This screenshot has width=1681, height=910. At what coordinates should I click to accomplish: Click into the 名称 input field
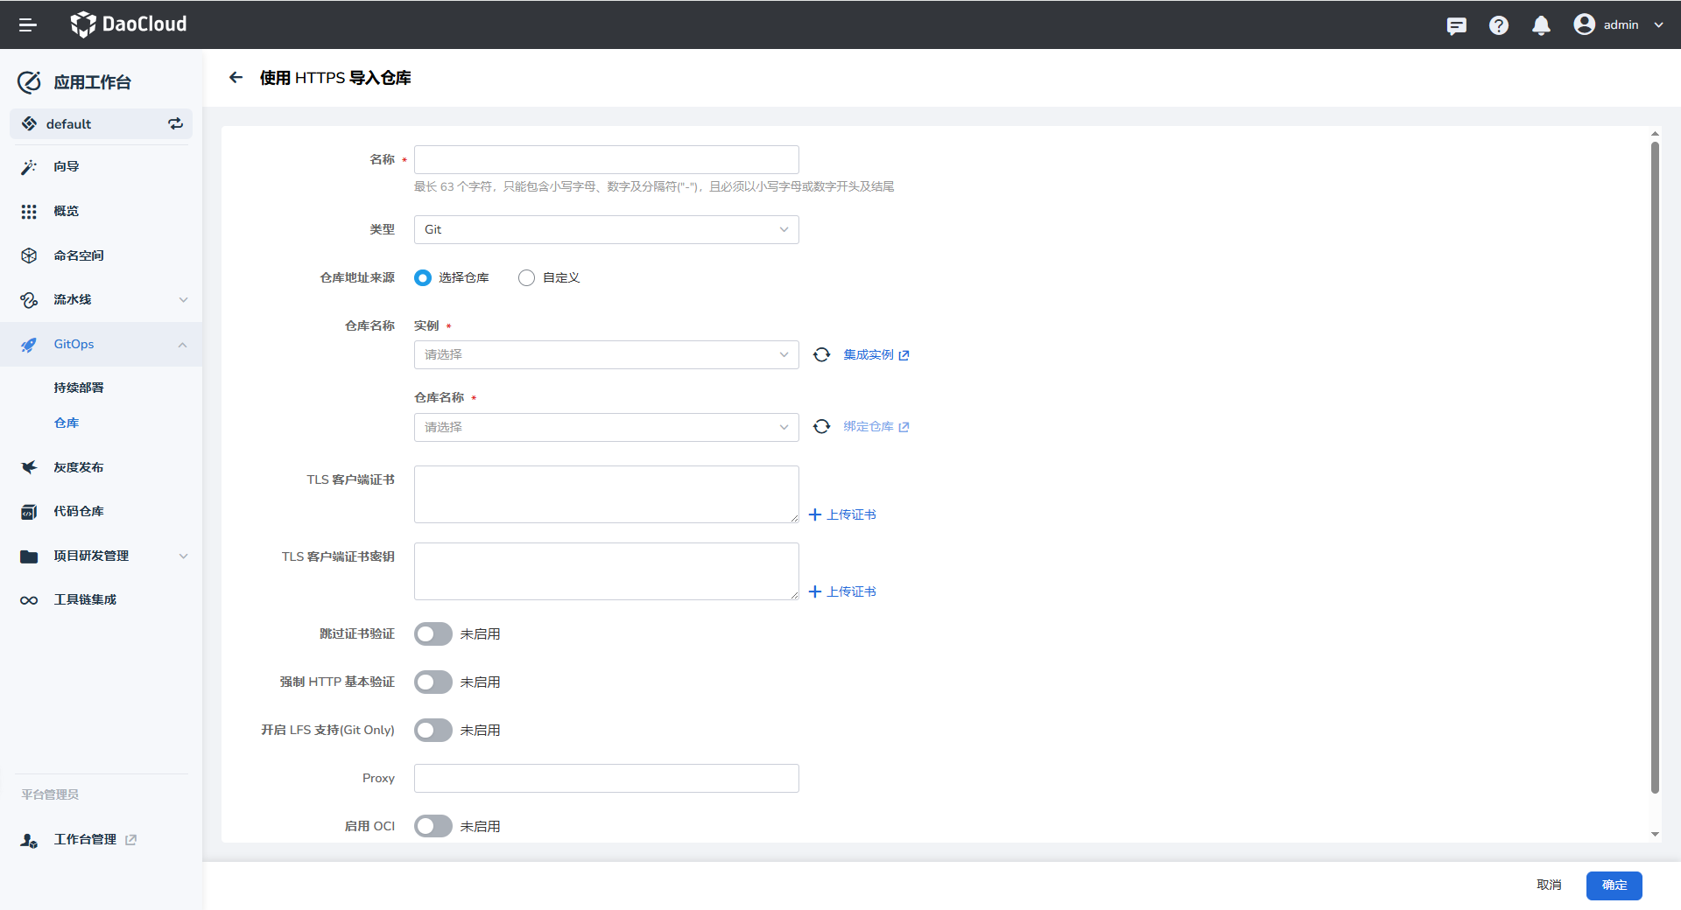pyautogui.click(x=606, y=159)
